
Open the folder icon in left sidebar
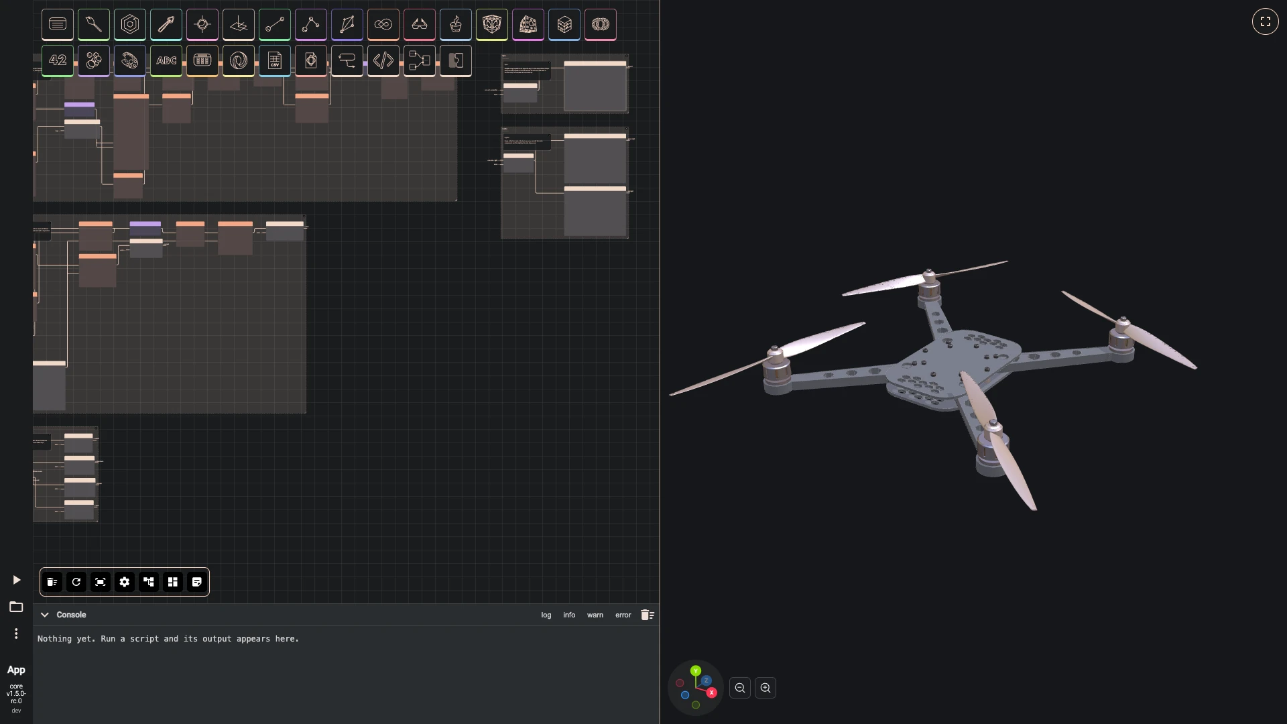click(16, 607)
